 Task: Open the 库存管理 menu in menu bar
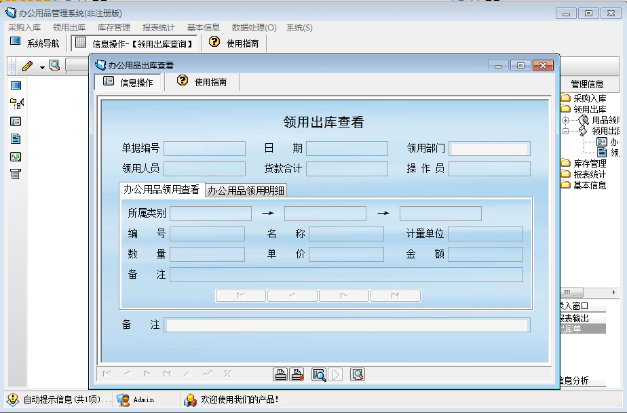click(114, 28)
